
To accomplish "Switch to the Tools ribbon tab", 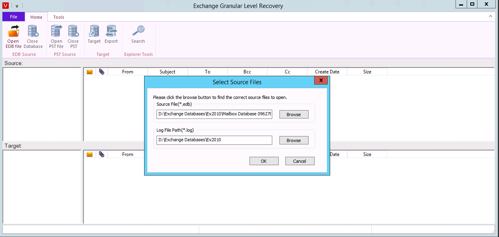I will (x=59, y=17).
